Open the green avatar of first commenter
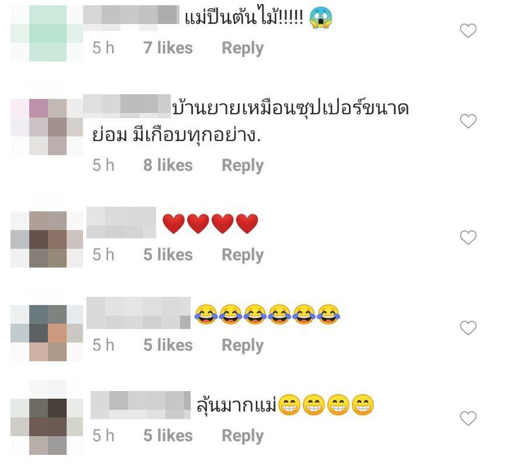Image resolution: width=508 pixels, height=466 pixels. tap(47, 33)
